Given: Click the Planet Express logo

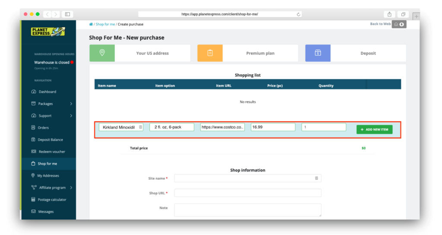Looking at the screenshot, I should [48, 32].
